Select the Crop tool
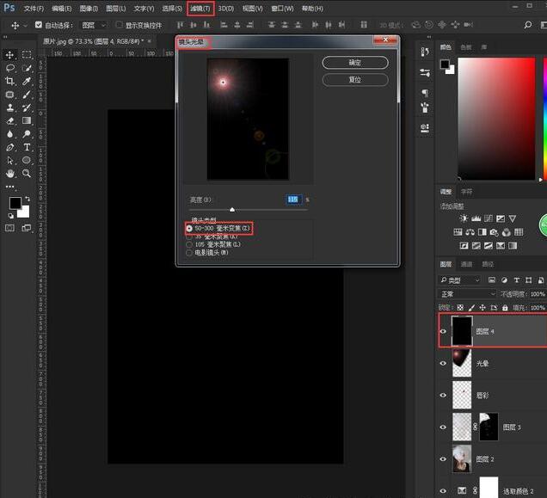Image resolution: width=547 pixels, height=498 pixels. [x=10, y=82]
